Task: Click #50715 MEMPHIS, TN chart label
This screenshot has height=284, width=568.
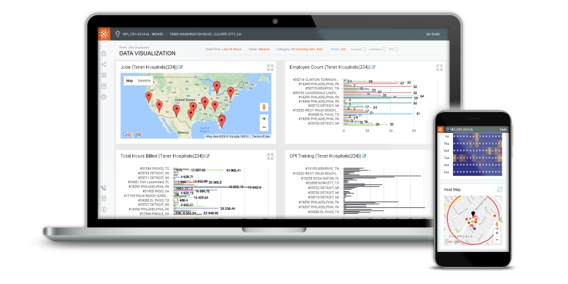Action: [x=321, y=88]
